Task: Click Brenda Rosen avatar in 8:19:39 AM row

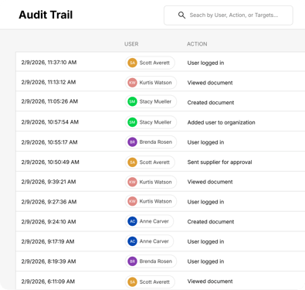Action: 132,261
